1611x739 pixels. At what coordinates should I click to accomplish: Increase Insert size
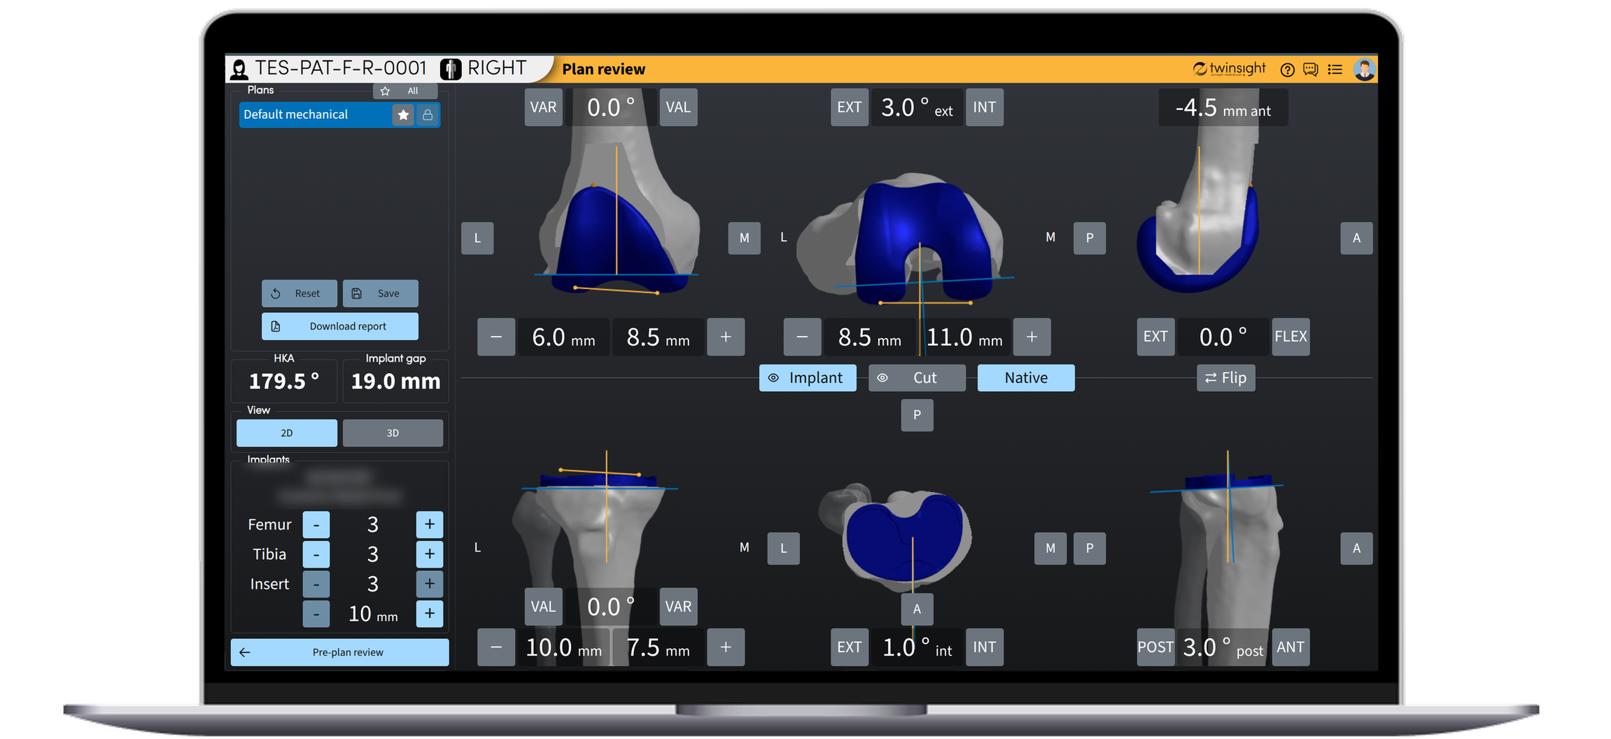(x=429, y=584)
